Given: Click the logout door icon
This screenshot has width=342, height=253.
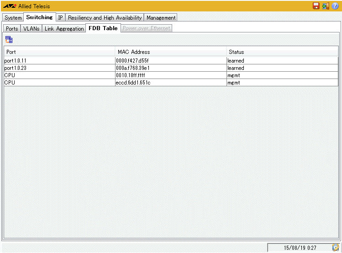Looking at the screenshot, I should click(x=326, y=6).
